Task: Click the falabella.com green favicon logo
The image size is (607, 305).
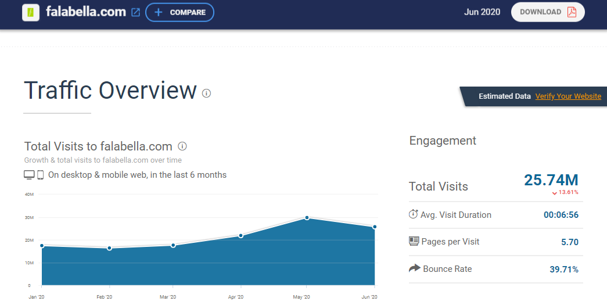Action: point(31,12)
